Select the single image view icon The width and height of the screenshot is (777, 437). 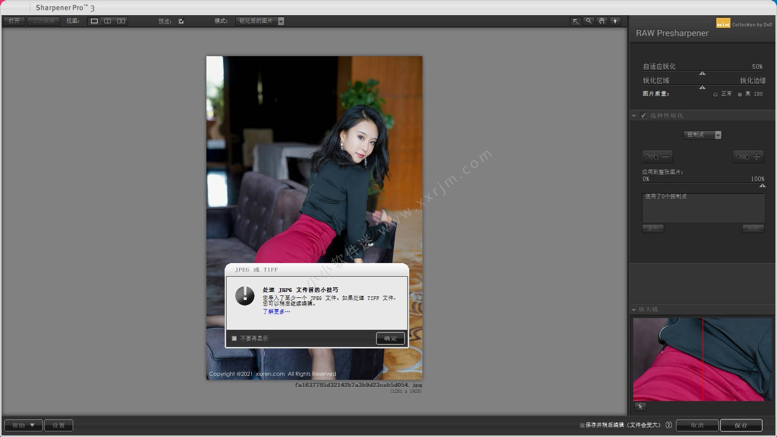tap(94, 21)
